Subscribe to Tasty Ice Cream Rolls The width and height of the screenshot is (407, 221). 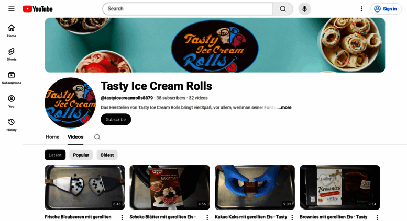[116, 119]
